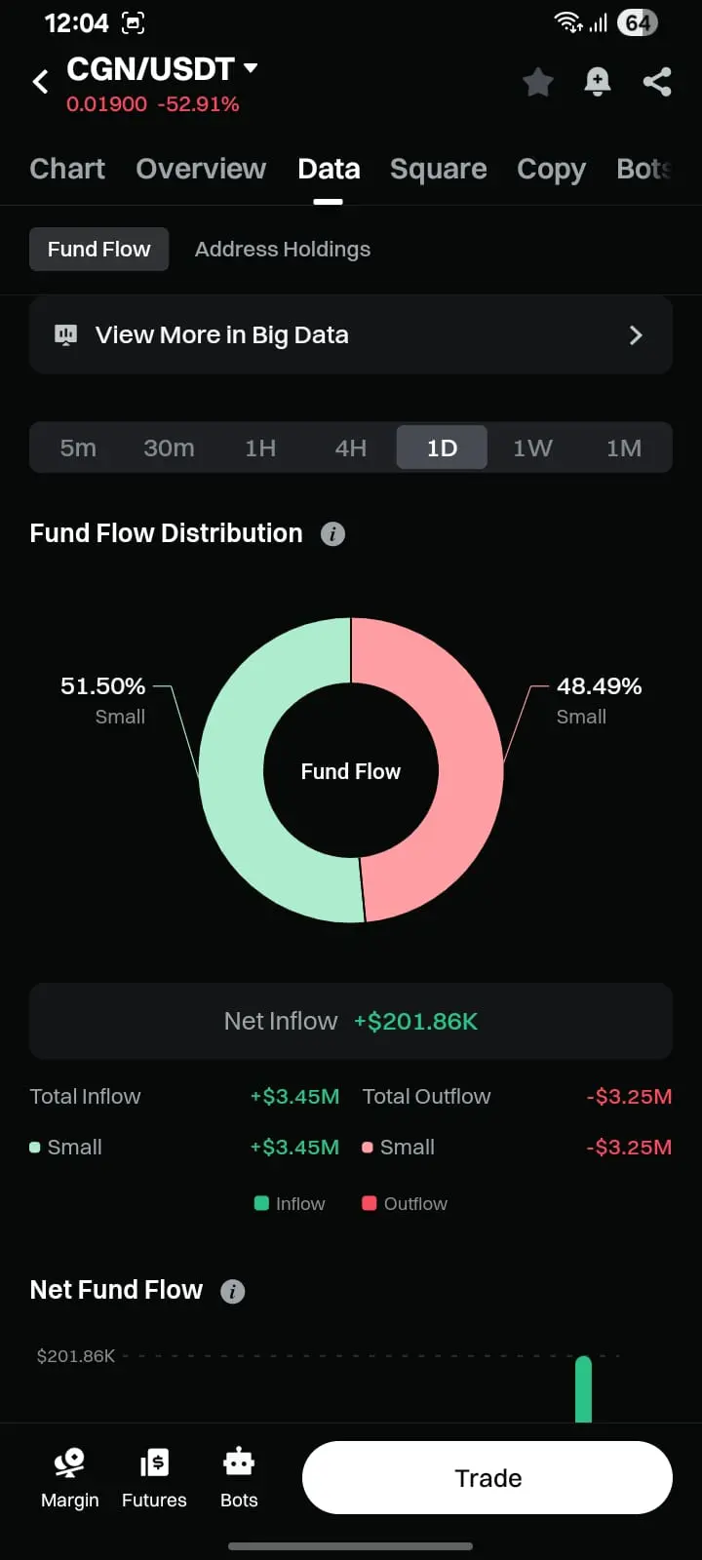702x1560 pixels.
Task: Switch to the 4H time interval
Action: tap(351, 448)
